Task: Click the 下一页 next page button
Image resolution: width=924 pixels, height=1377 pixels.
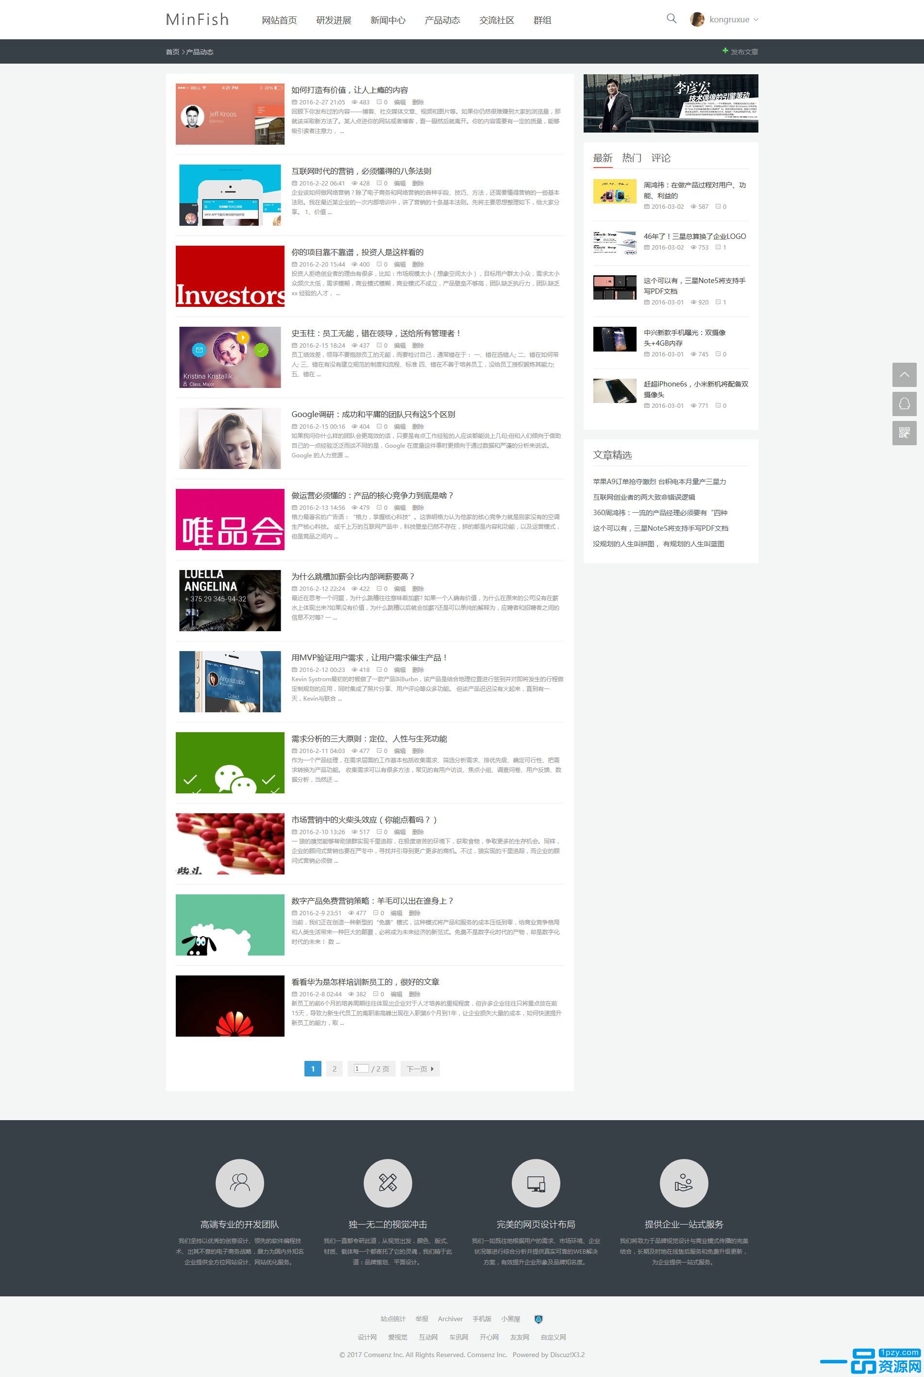Action: coord(420,1069)
